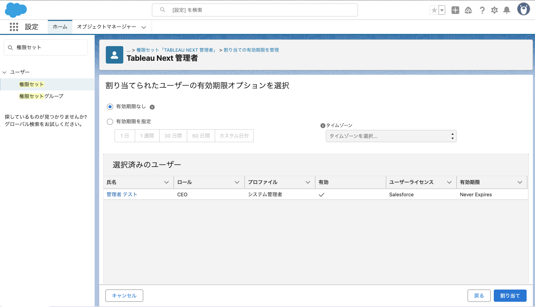Choose the カスタム日付 expiration option

pos(234,136)
